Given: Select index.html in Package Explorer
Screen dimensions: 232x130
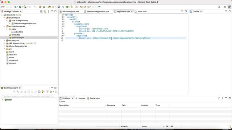Looking at the screenshot, I should pyautogui.click(x=18, y=32).
